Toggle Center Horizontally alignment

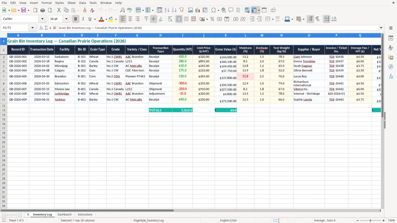[x=130, y=19]
